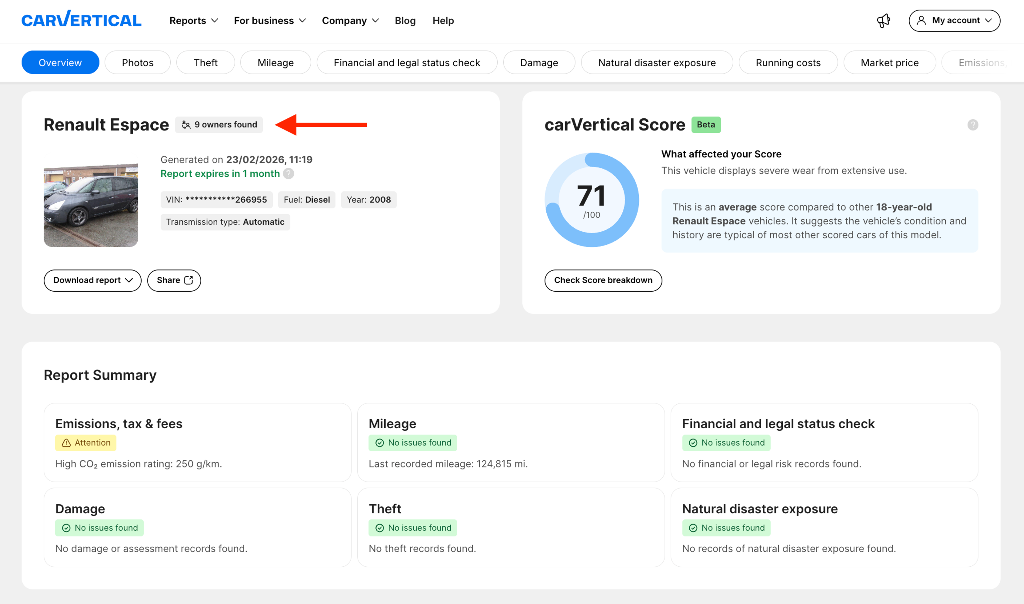Click the average score comparison info box
The width and height of the screenshot is (1024, 604).
pos(820,221)
